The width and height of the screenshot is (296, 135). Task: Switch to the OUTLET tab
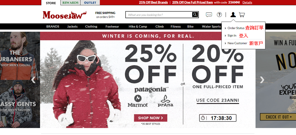90,3
